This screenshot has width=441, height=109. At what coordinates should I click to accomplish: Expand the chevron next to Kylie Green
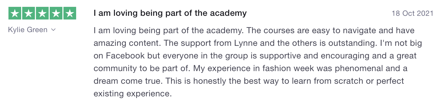[x=53, y=30]
